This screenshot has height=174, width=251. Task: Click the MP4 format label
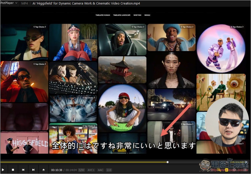(x=25, y=3)
